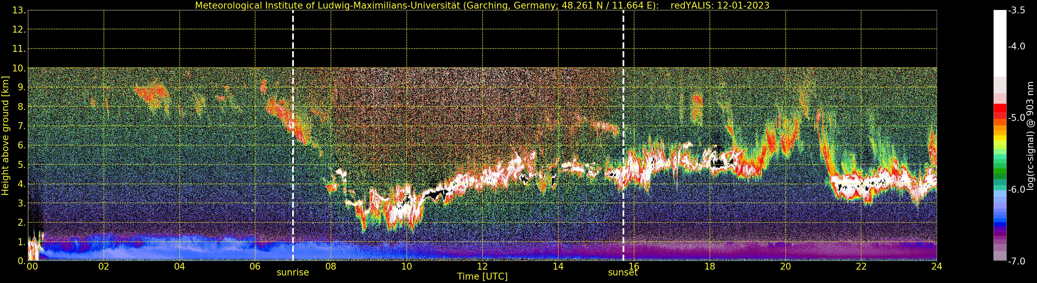Click the white dashed sunset line

tap(623, 136)
